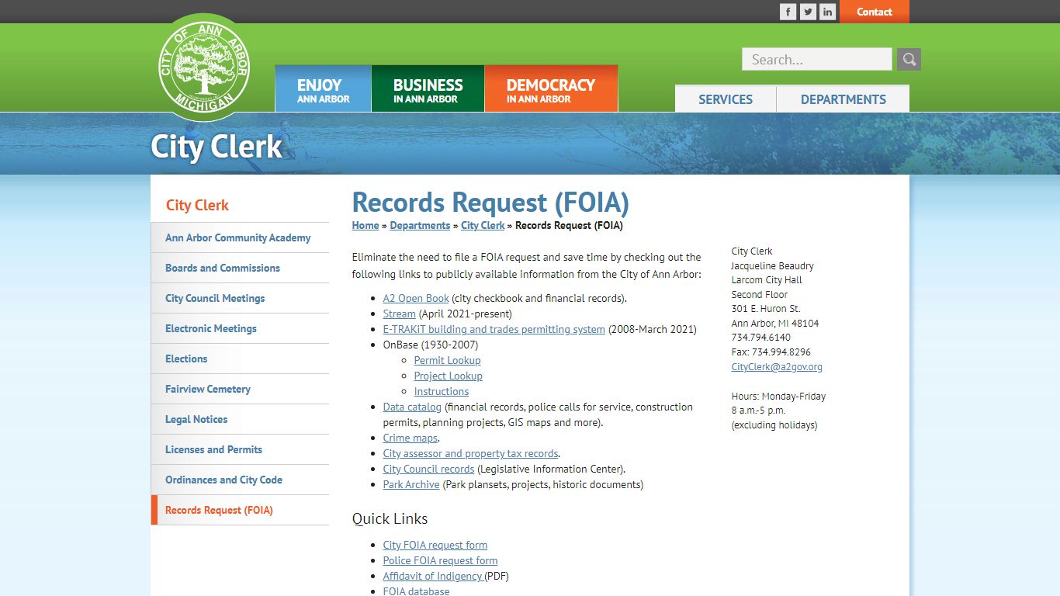Open Licenses and Permits sidebar item
Viewport: 1060px width, 596px height.
tap(240, 449)
